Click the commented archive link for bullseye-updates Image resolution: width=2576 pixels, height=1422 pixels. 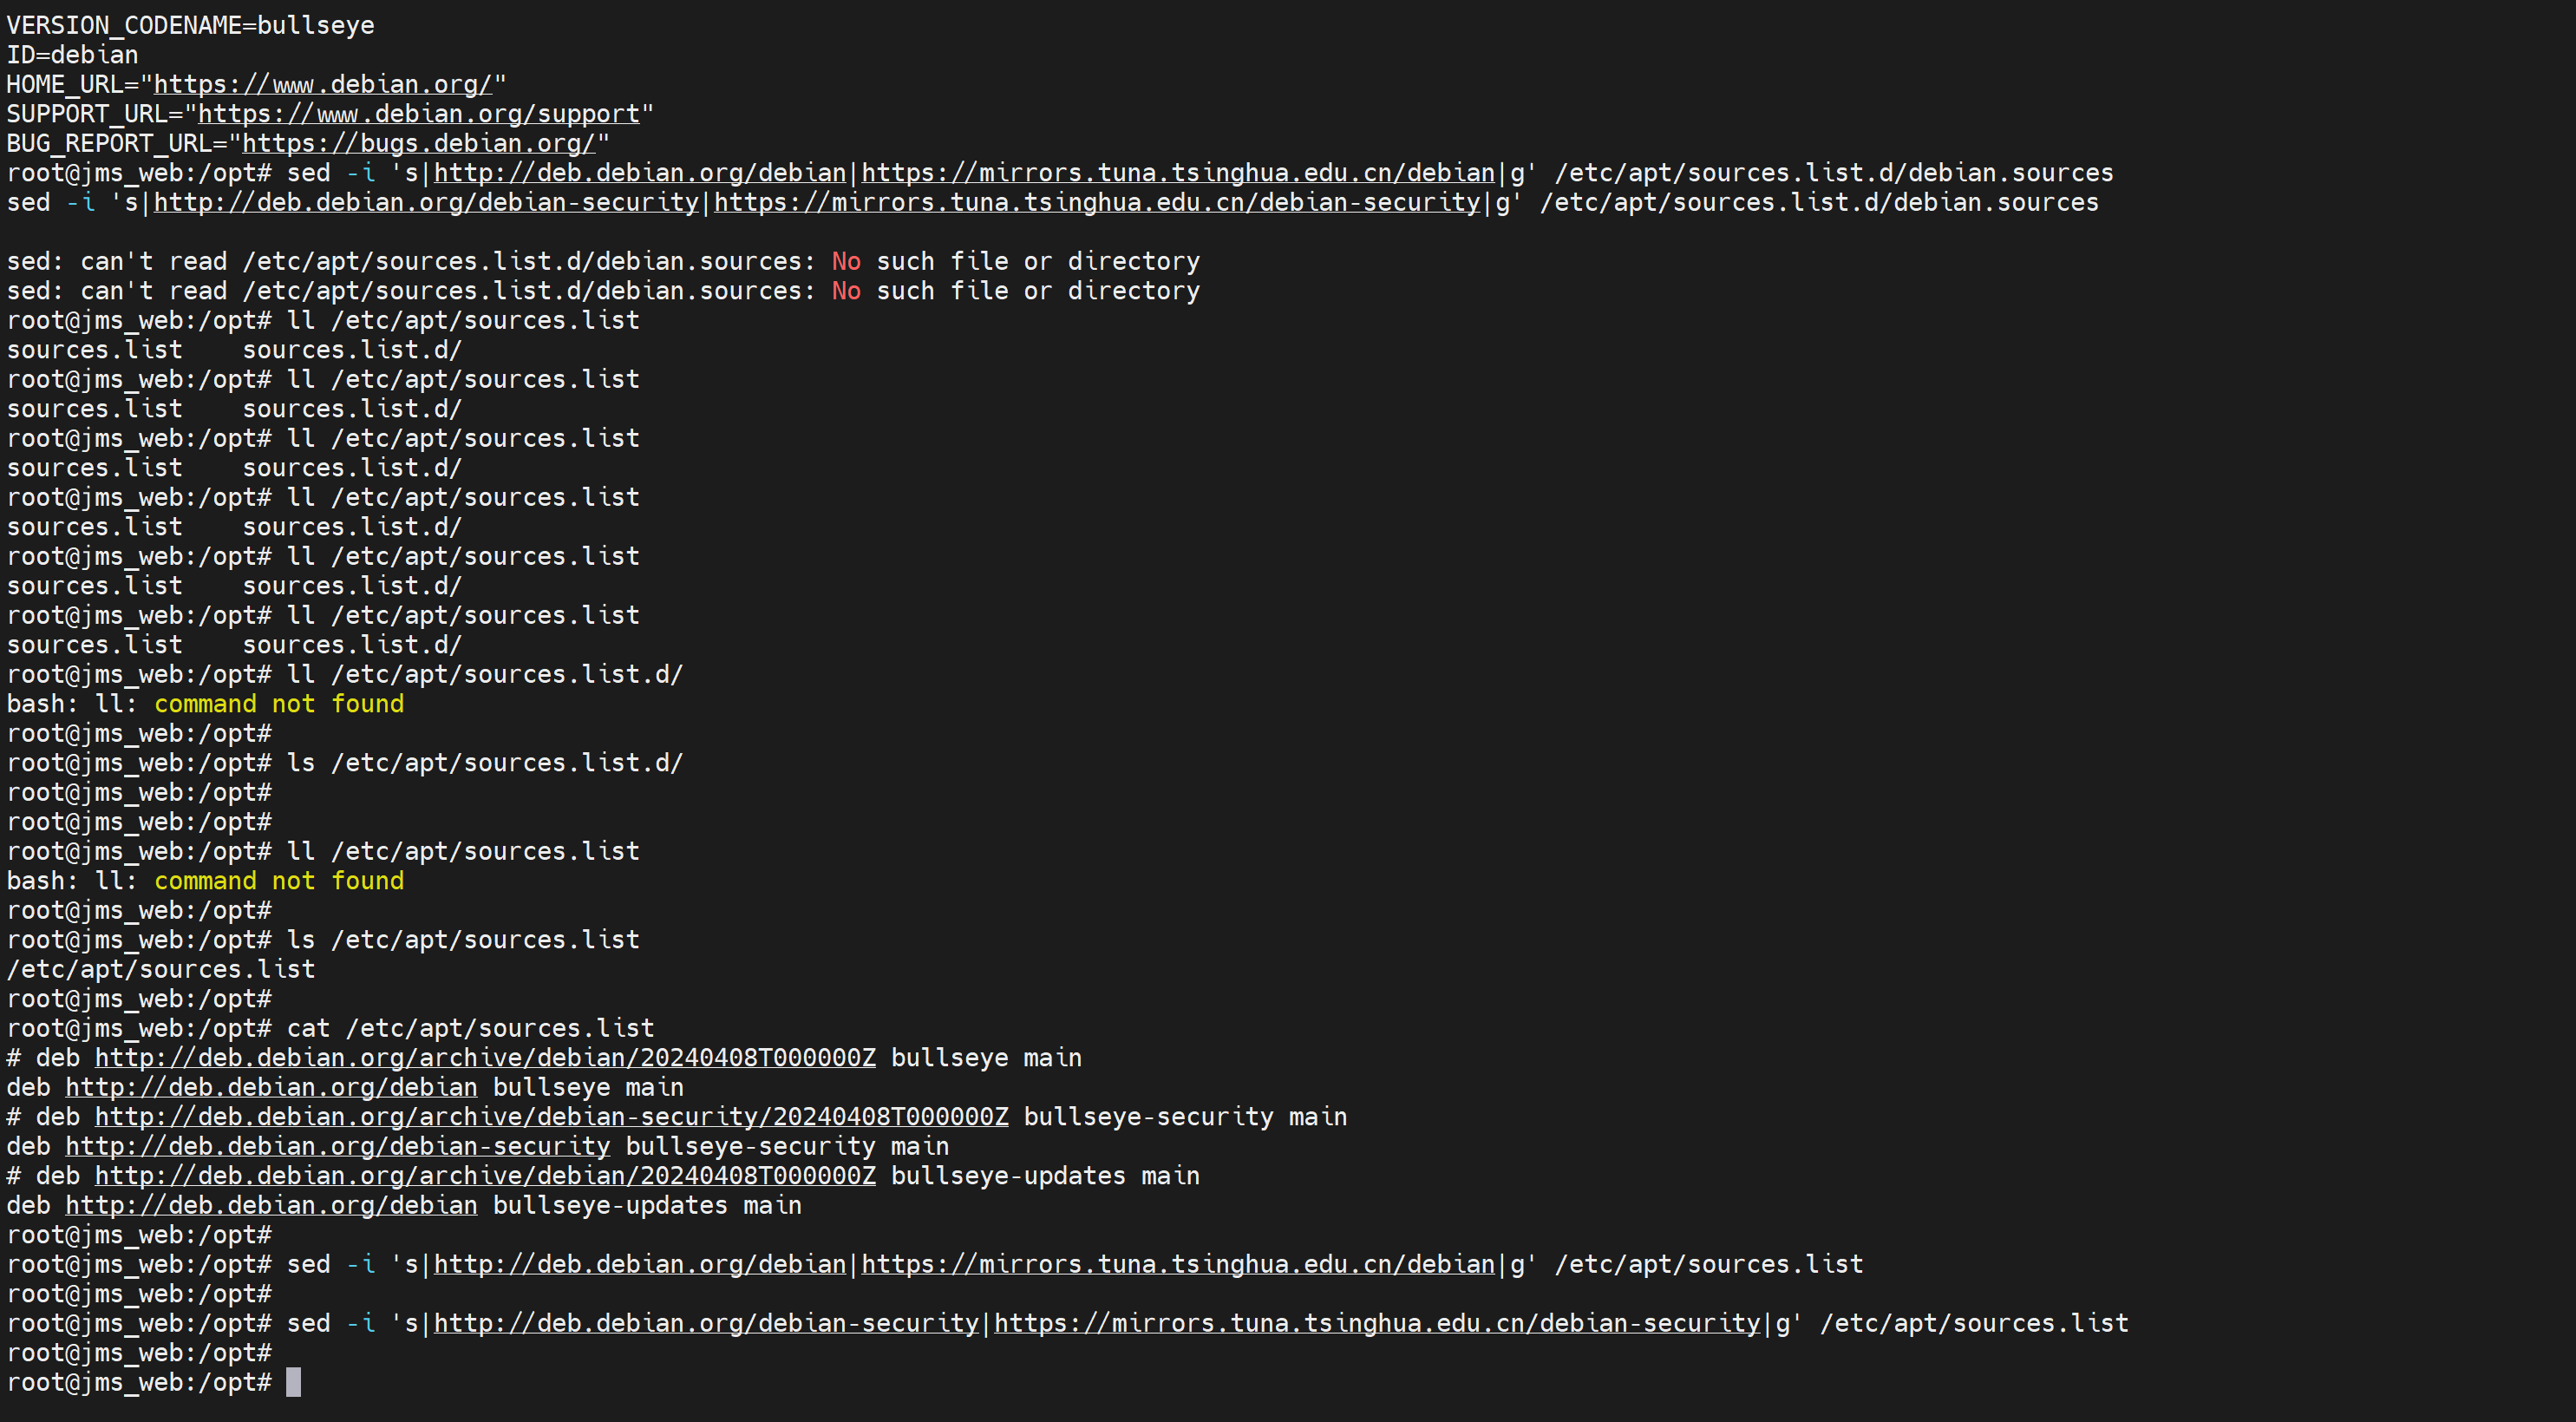[x=485, y=1176]
